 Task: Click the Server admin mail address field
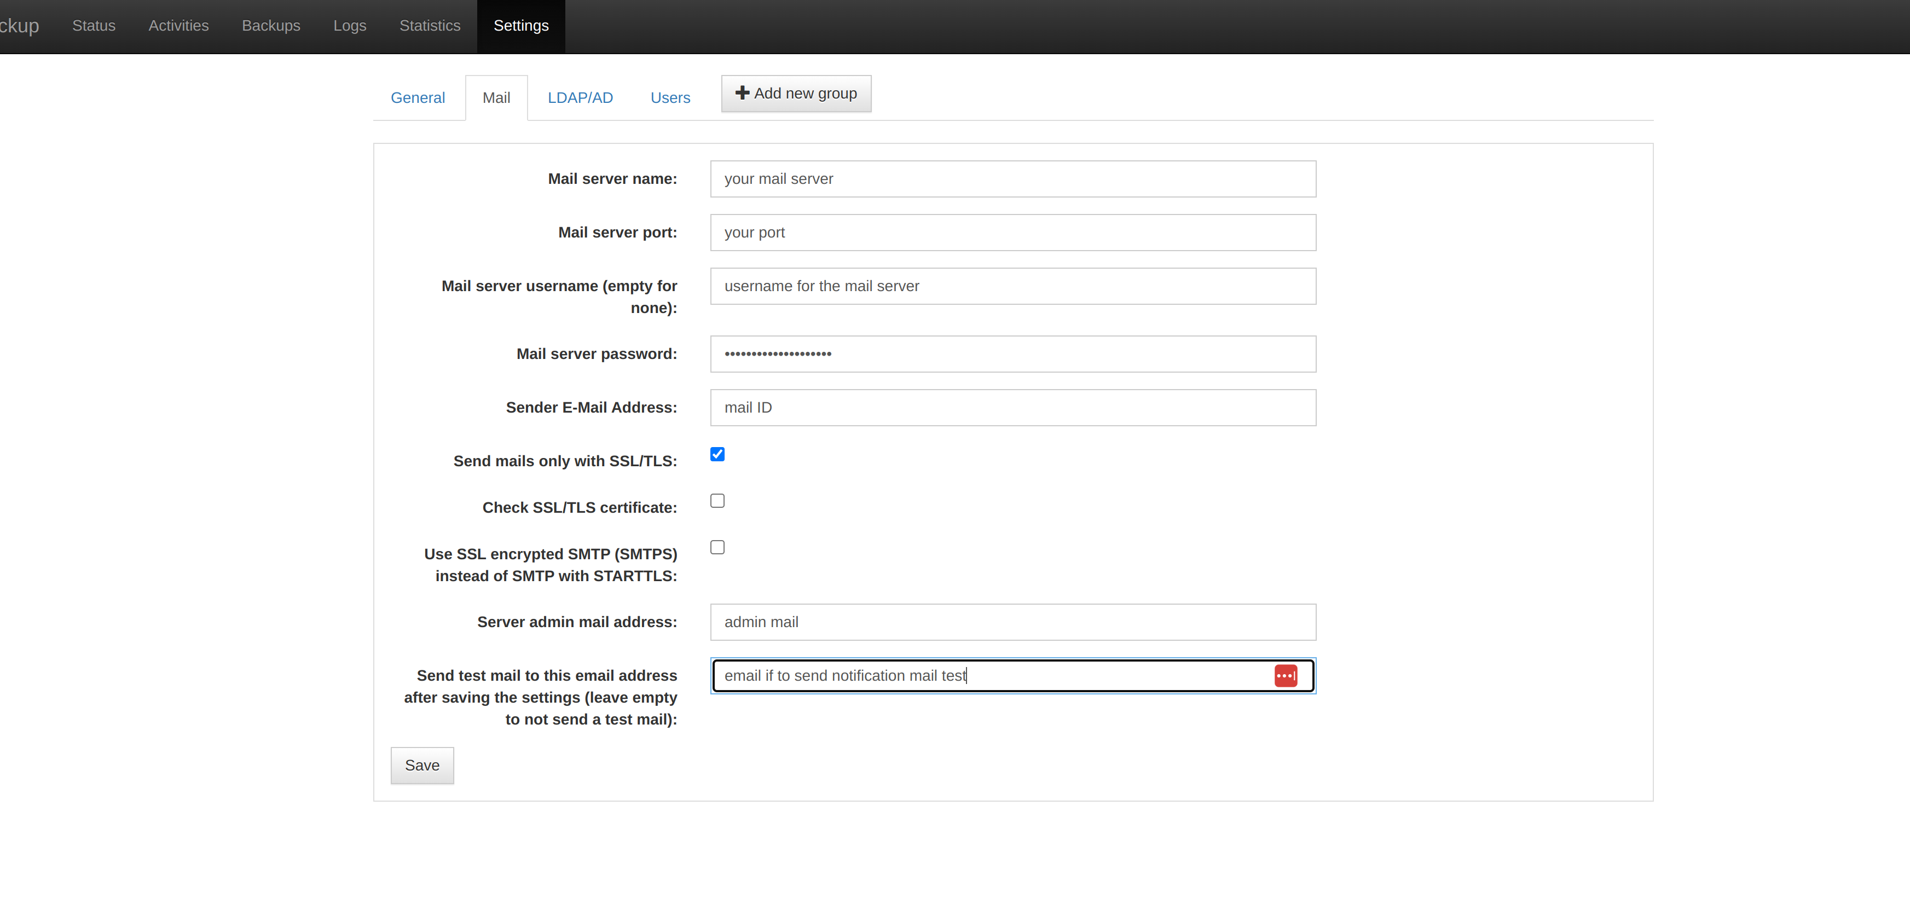tap(1012, 622)
